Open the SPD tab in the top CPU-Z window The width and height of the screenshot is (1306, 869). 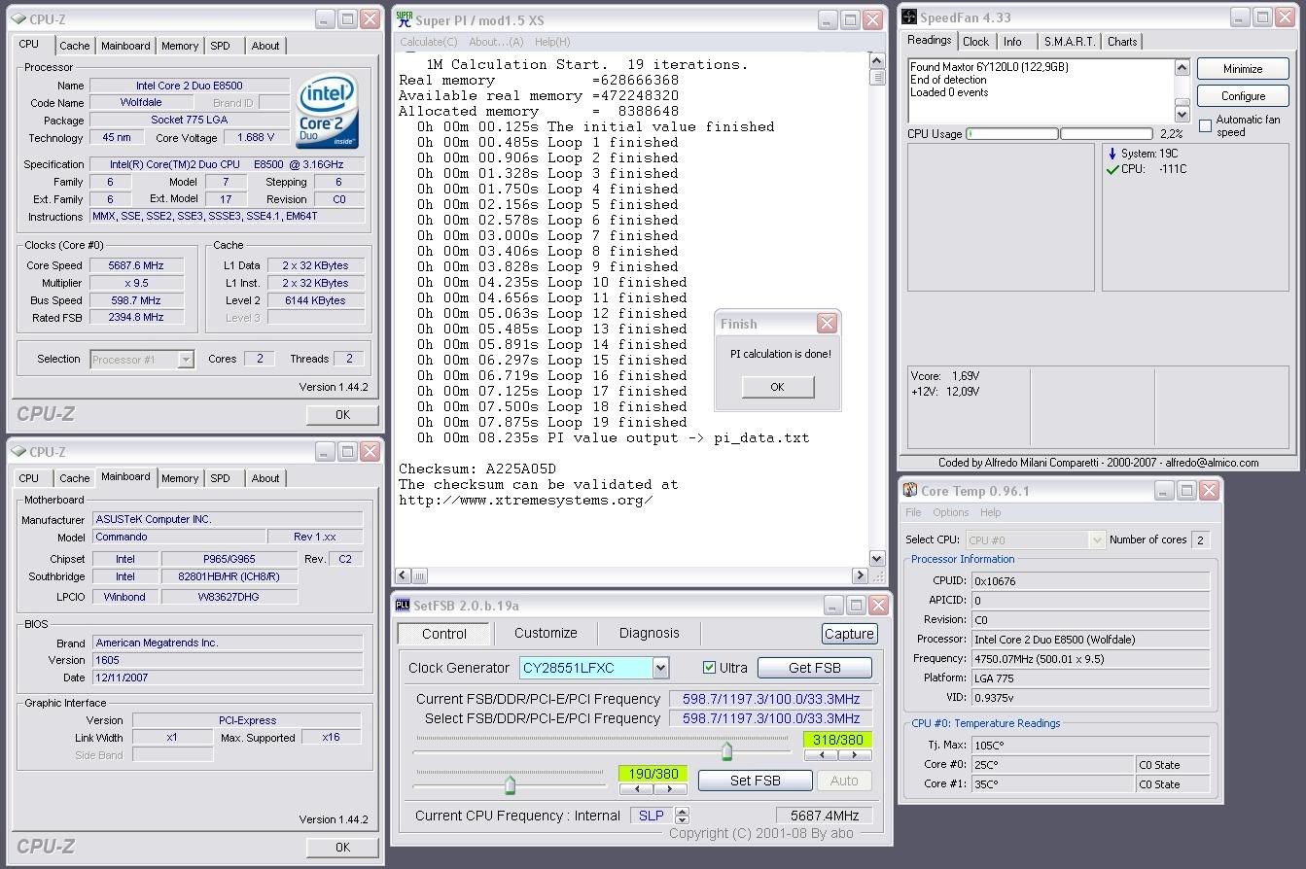pos(221,46)
